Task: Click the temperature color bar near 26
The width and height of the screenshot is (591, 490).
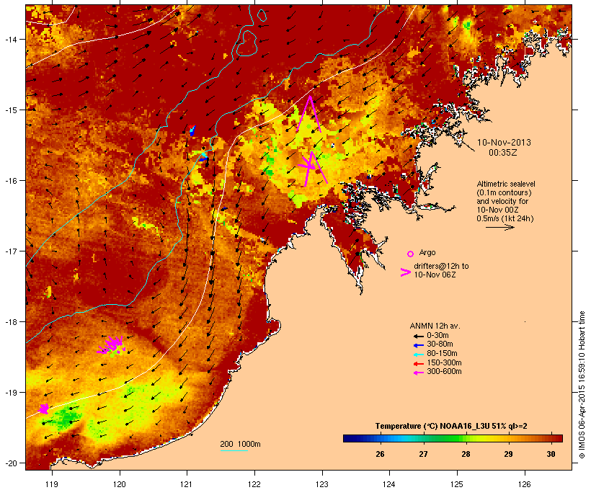Action: pyautogui.click(x=380, y=438)
